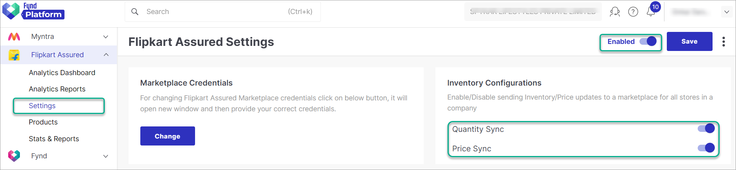
Task: Click the Fynd Platform logo
Action: (x=33, y=11)
